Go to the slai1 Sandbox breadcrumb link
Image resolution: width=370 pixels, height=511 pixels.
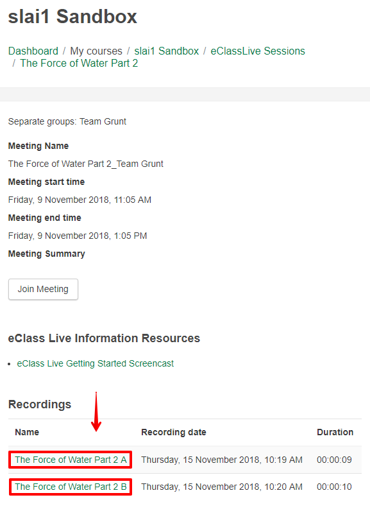pos(166,51)
